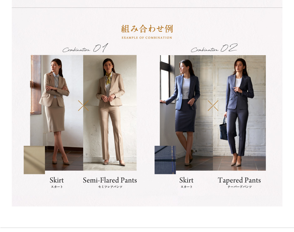This screenshot has width=294, height=232.
Task: Click the 組み合わせ例 section title
Action: (x=147, y=29)
